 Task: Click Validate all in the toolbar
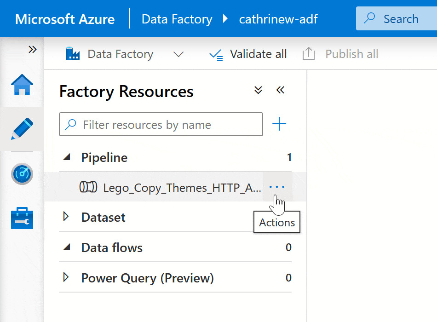tap(248, 54)
